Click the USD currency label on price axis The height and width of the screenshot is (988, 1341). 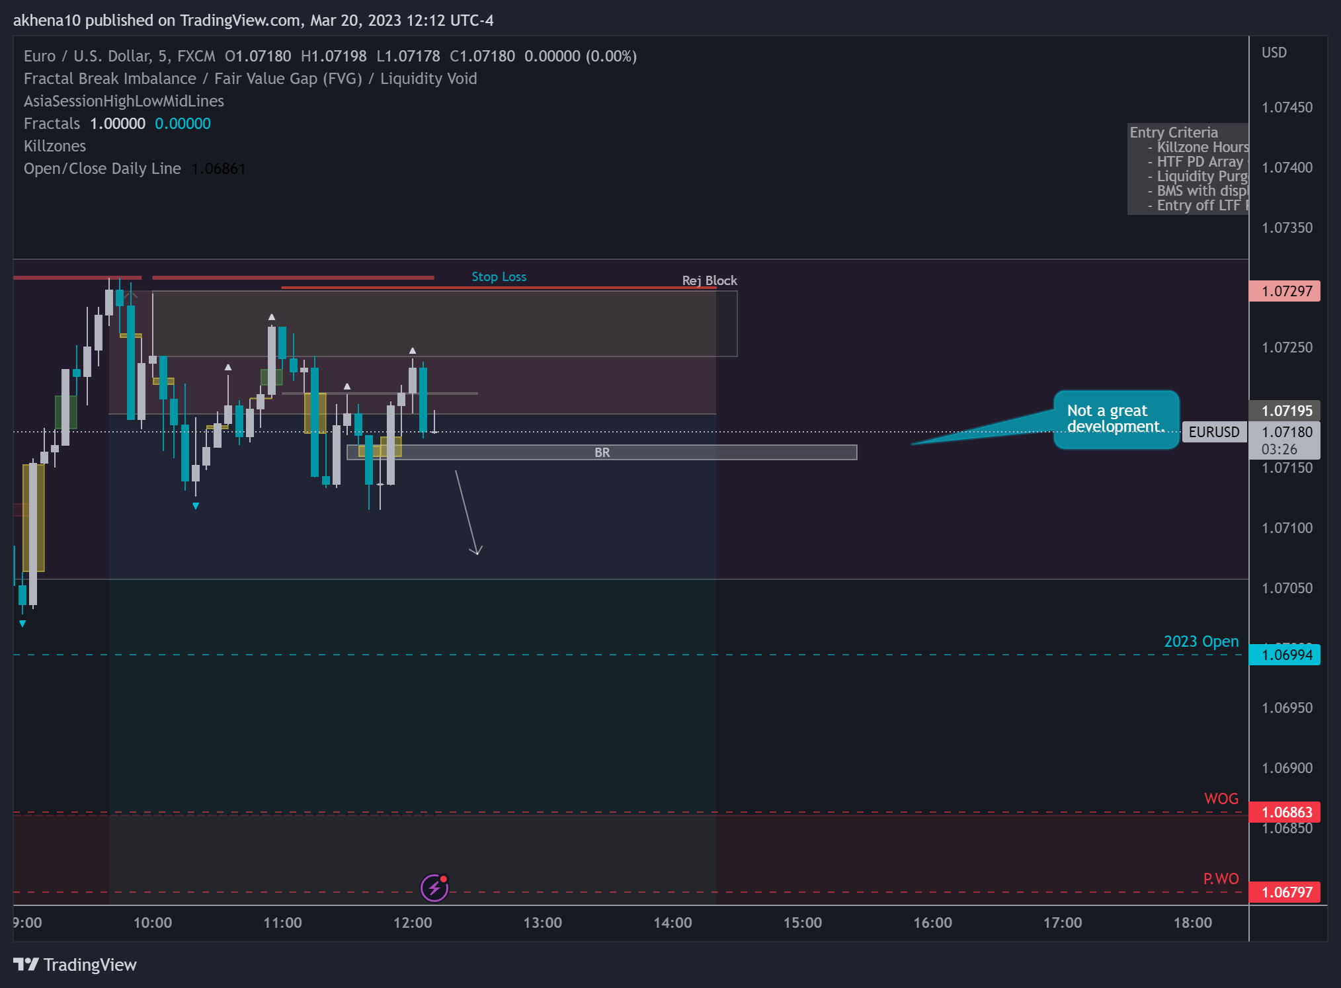pos(1274,53)
